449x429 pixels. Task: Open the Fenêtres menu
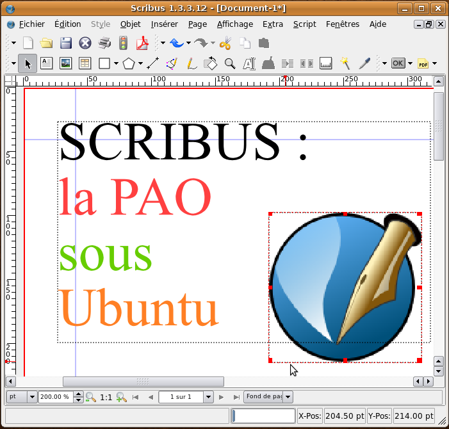point(343,24)
